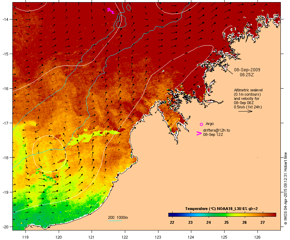This screenshot has width=290, height=240.
Task: Click the '-20' latitude axis label
Action: [5, 227]
